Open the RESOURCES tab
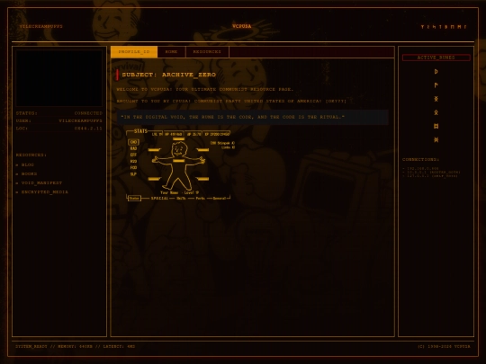This screenshot has height=364, width=486. (207, 52)
